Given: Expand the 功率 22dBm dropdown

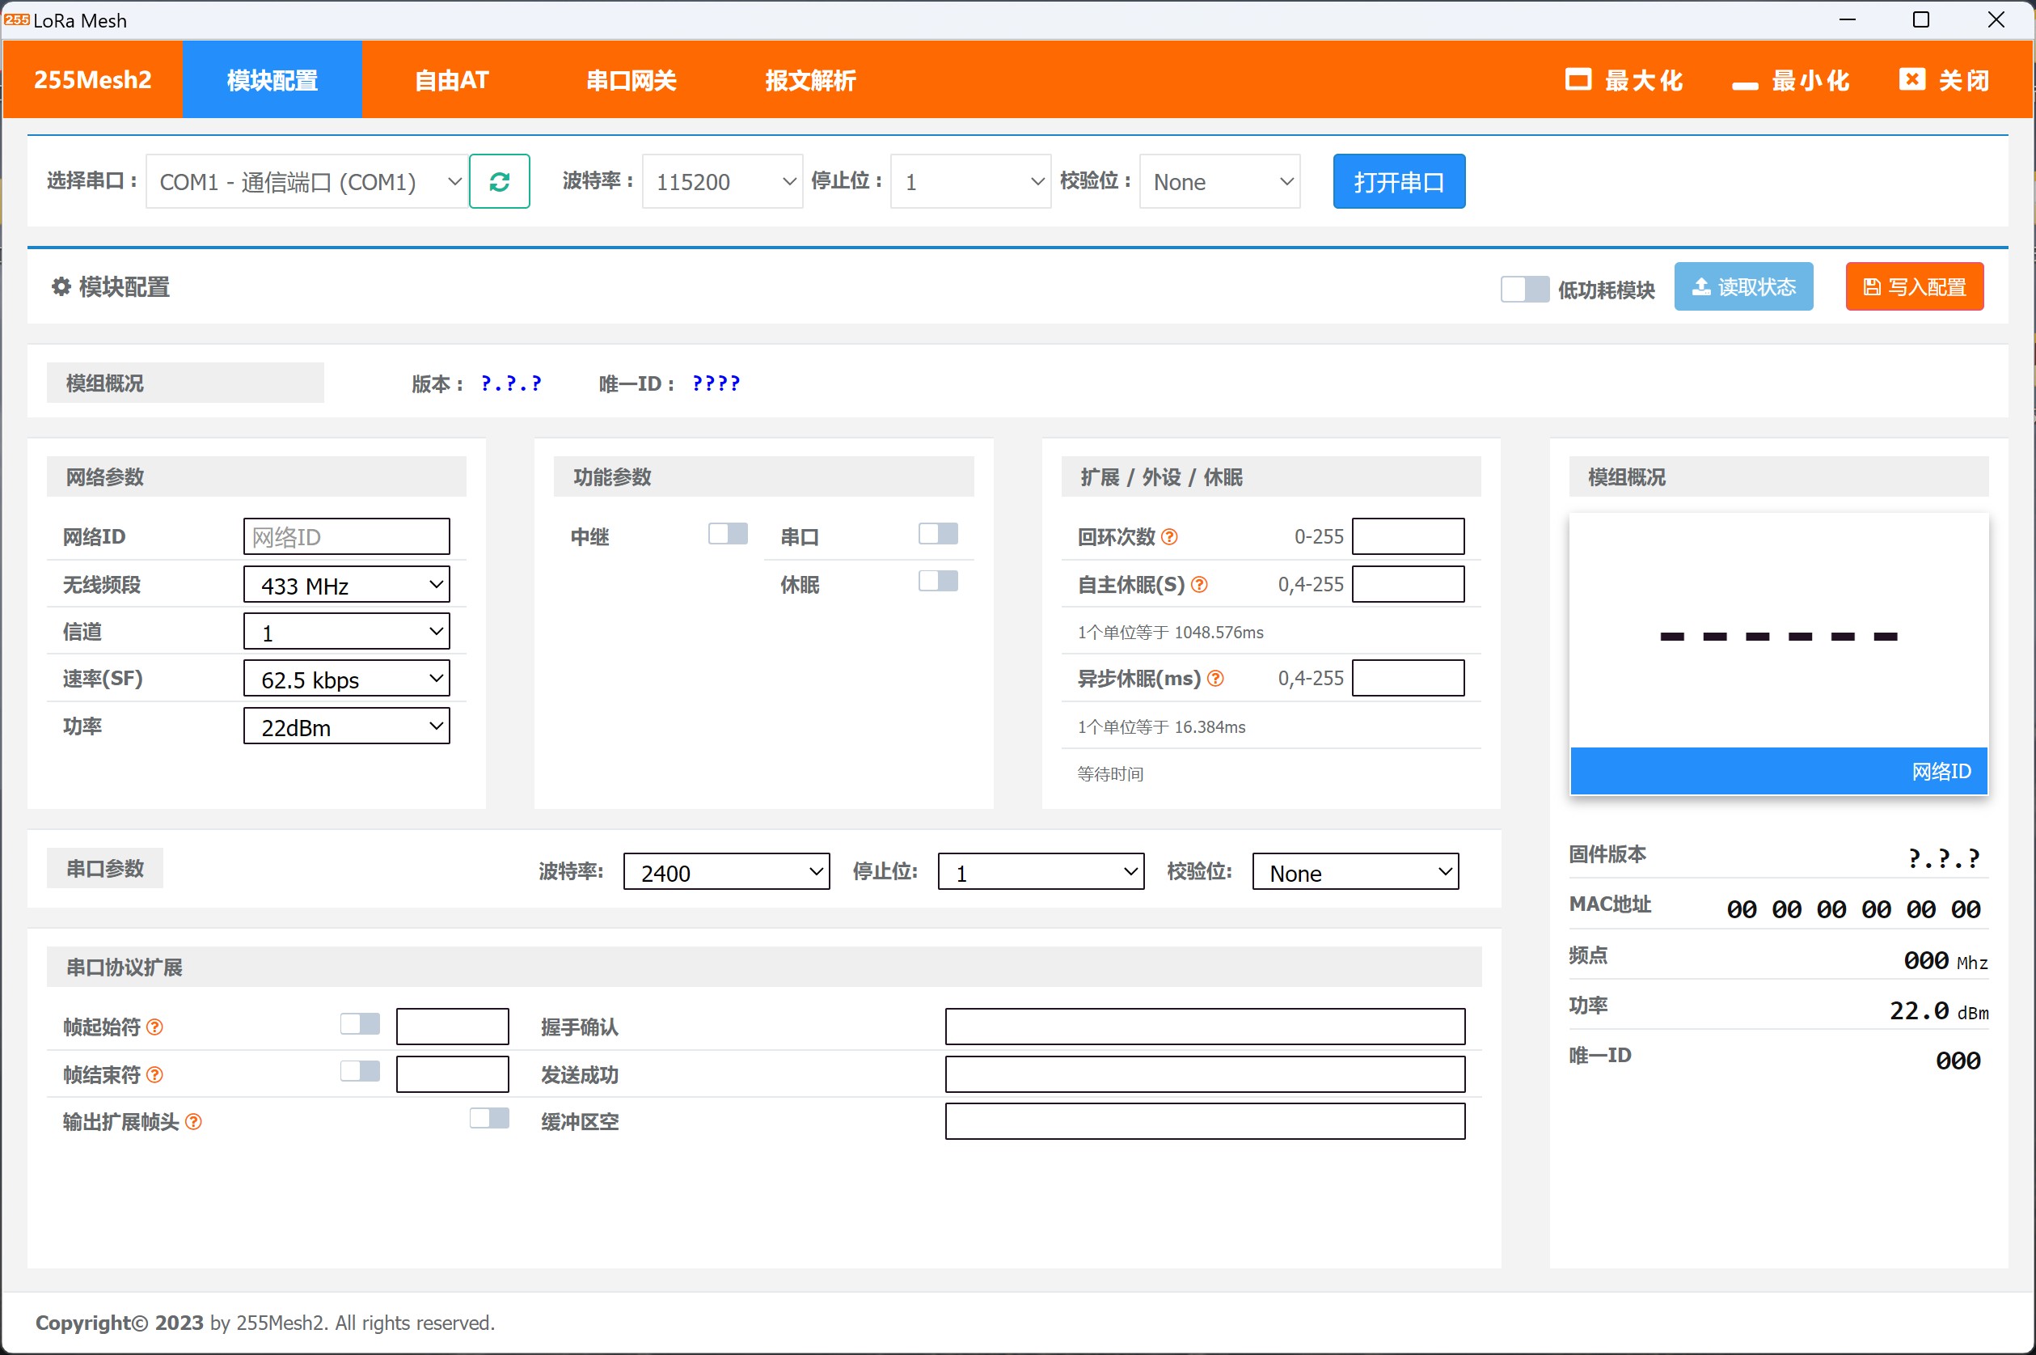Looking at the screenshot, I should [x=346, y=726].
